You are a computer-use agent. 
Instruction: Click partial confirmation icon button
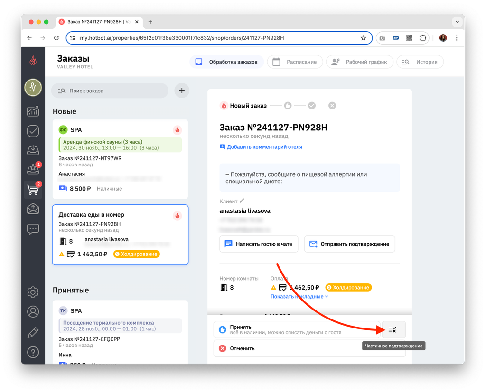click(x=393, y=330)
